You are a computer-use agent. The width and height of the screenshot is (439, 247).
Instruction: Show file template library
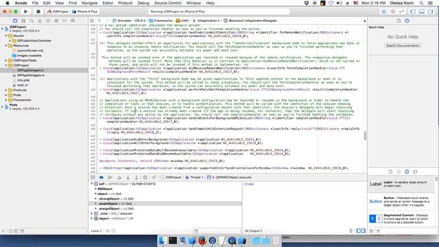coord(390,172)
